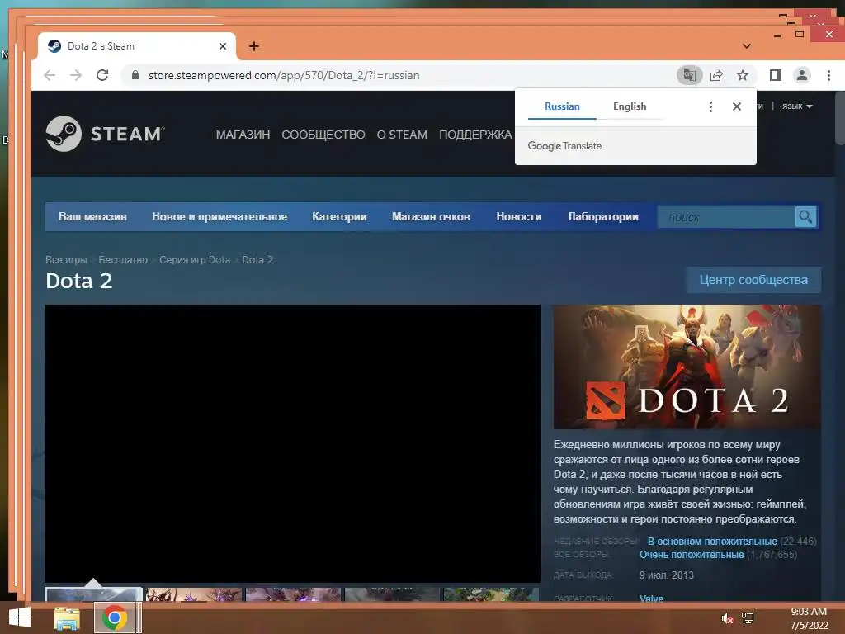The height and width of the screenshot is (634, 845).
Task: Open Valve developer link
Action: 651,598
